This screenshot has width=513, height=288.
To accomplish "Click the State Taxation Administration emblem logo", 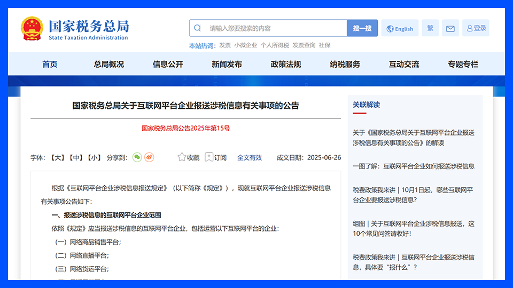I will 32,28.
